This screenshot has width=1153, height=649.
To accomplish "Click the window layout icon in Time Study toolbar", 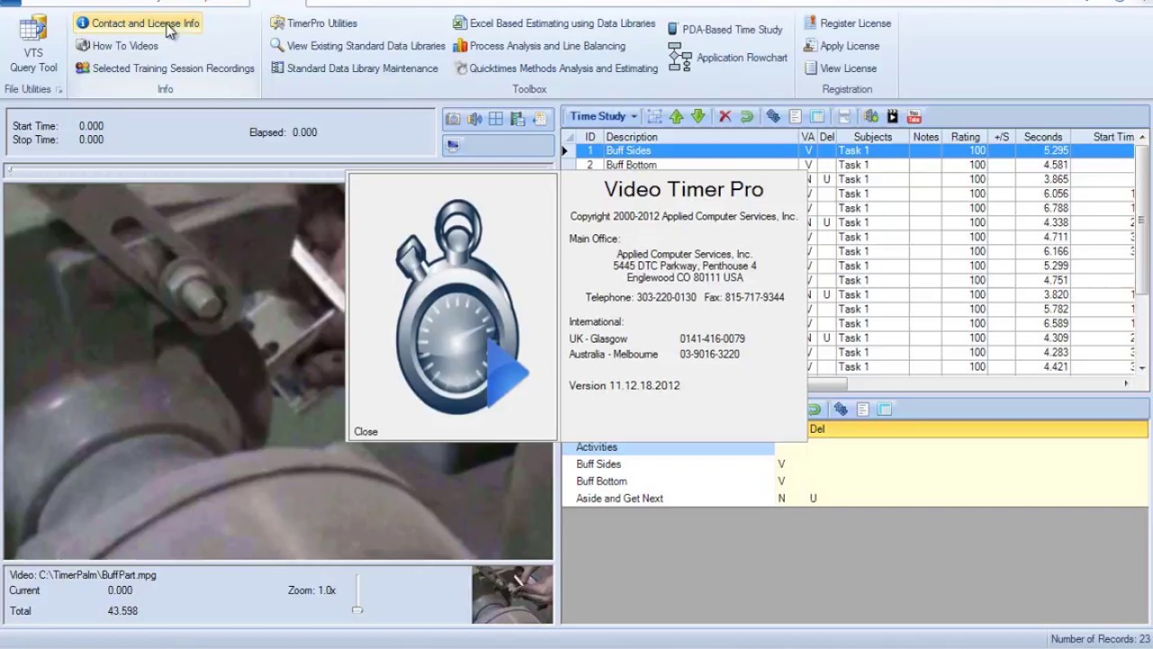I will (817, 116).
